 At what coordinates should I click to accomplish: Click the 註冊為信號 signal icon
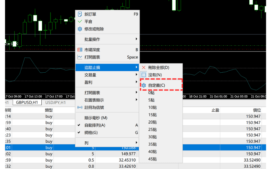pyautogui.click(x=80, y=107)
